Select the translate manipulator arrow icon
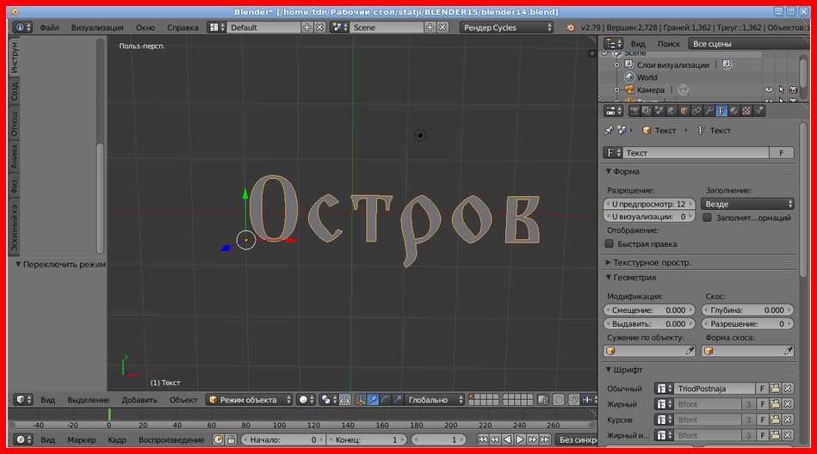 (373, 400)
